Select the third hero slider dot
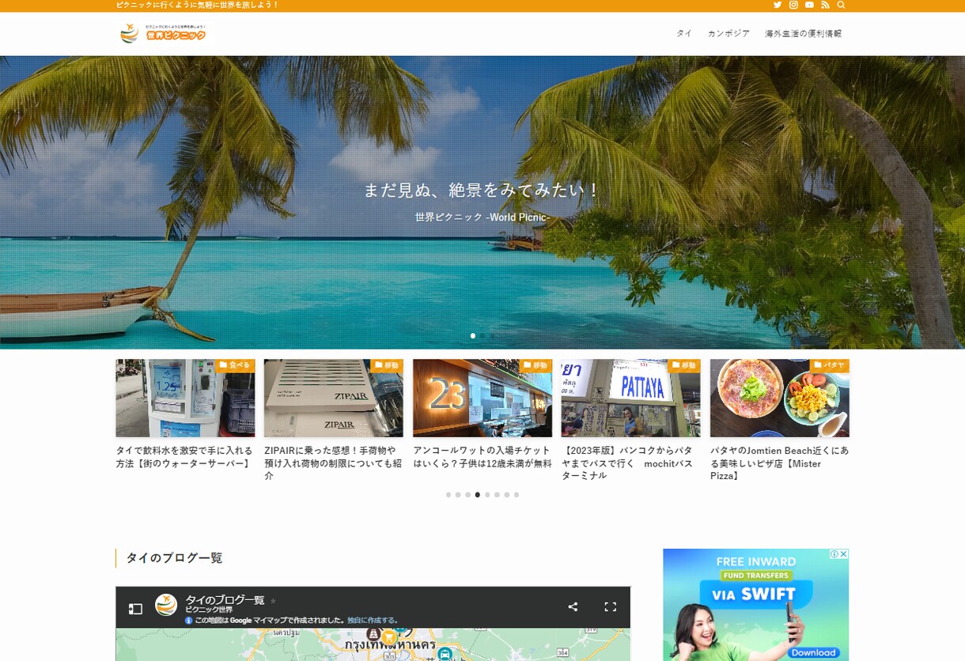 (492, 336)
